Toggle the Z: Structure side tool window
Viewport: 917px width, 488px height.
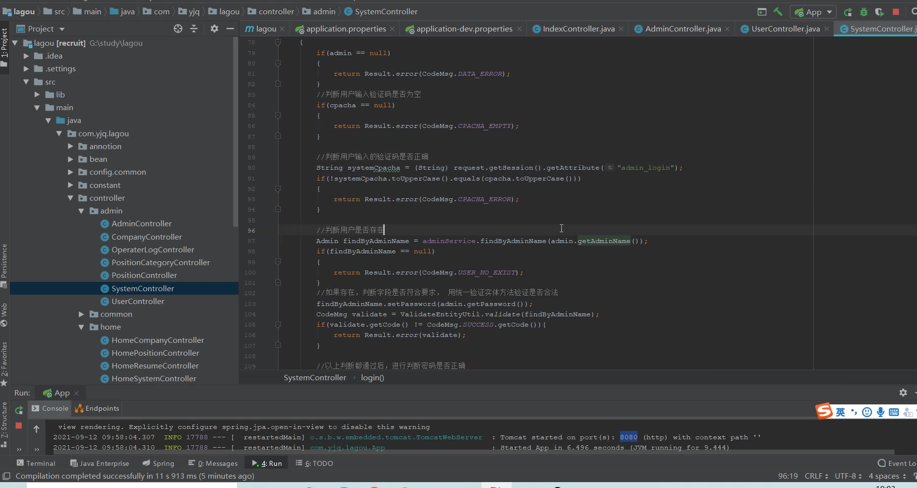(x=4, y=420)
